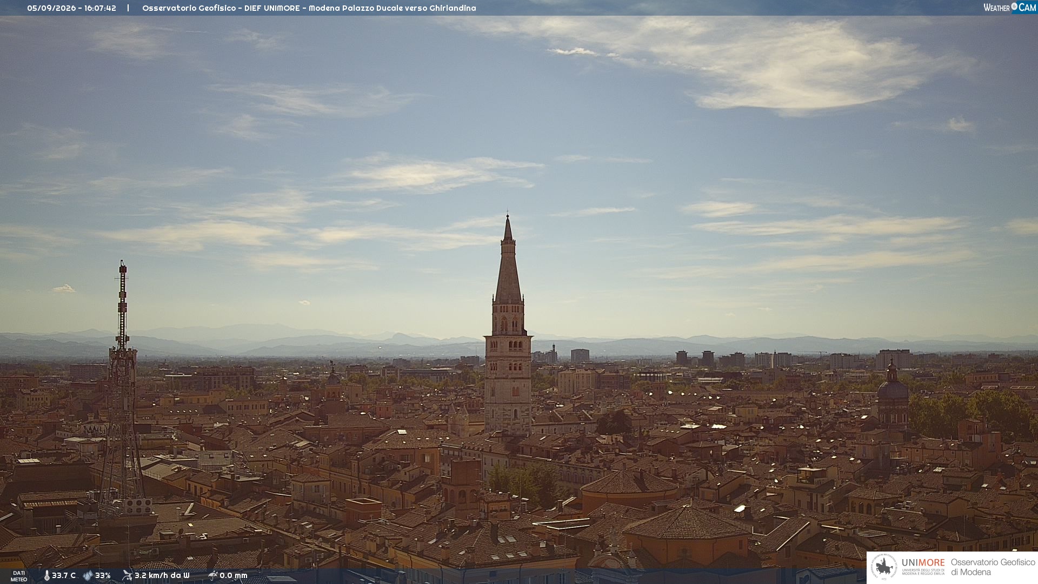
Task: Click the Ghirlandina tower spire
Action: (508, 260)
